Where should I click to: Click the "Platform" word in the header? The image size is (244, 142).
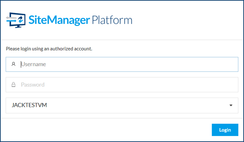pos(112,20)
